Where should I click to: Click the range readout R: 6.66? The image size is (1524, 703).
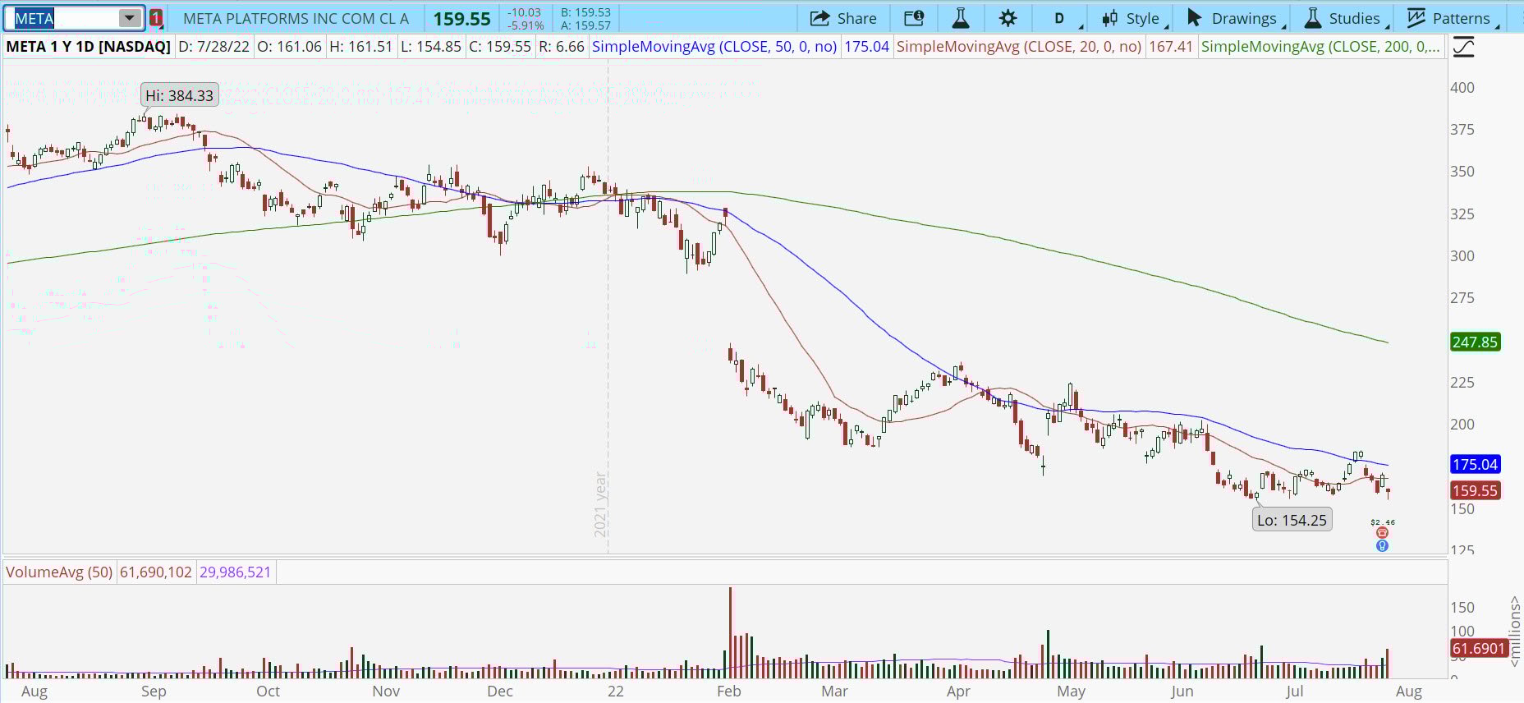pyautogui.click(x=562, y=47)
